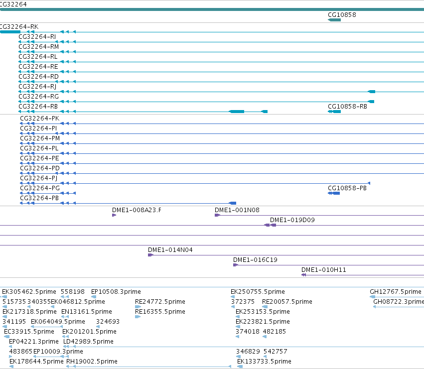Click the CG32264-RB transcript label
This screenshot has height=369, width=424.
[x=38, y=107]
